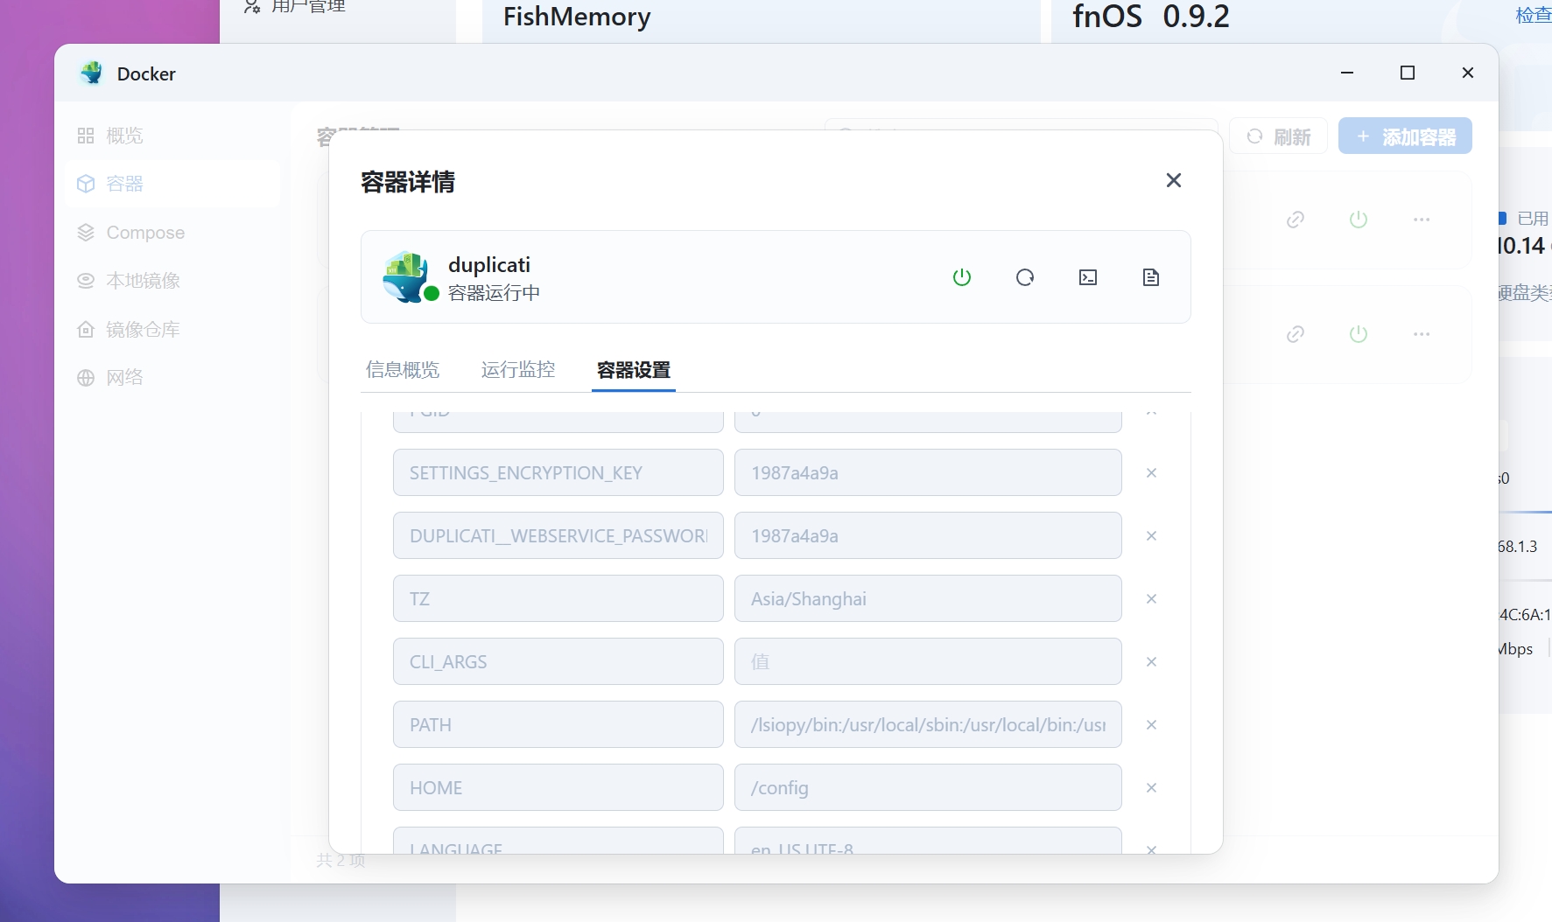Edit the HOME variable name field
The width and height of the screenshot is (1552, 922).
tap(558, 787)
